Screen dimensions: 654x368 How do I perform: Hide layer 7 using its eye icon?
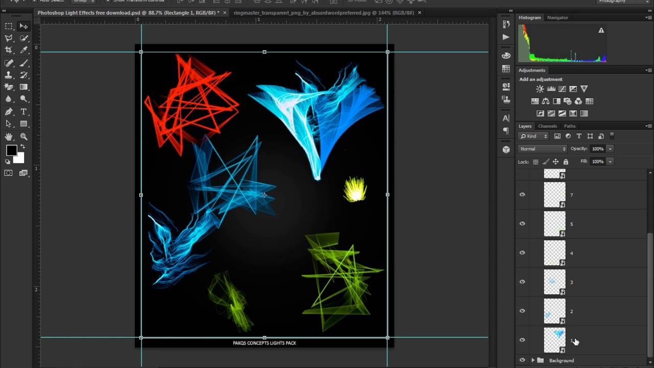[522, 195]
